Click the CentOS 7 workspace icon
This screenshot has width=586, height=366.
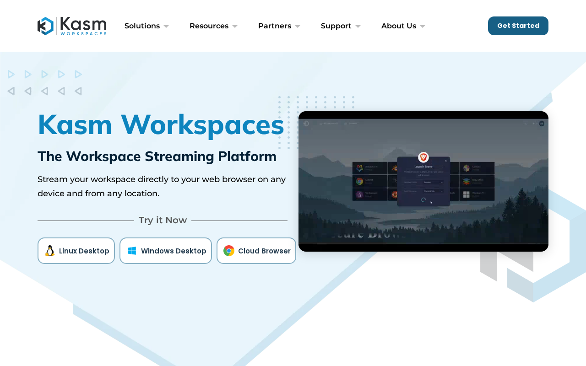point(466,168)
